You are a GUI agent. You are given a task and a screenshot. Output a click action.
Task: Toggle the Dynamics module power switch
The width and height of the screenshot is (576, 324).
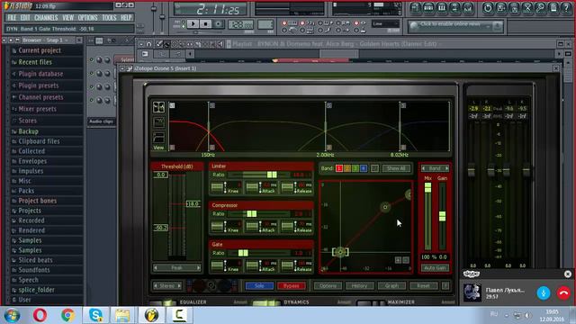[x=265, y=302]
